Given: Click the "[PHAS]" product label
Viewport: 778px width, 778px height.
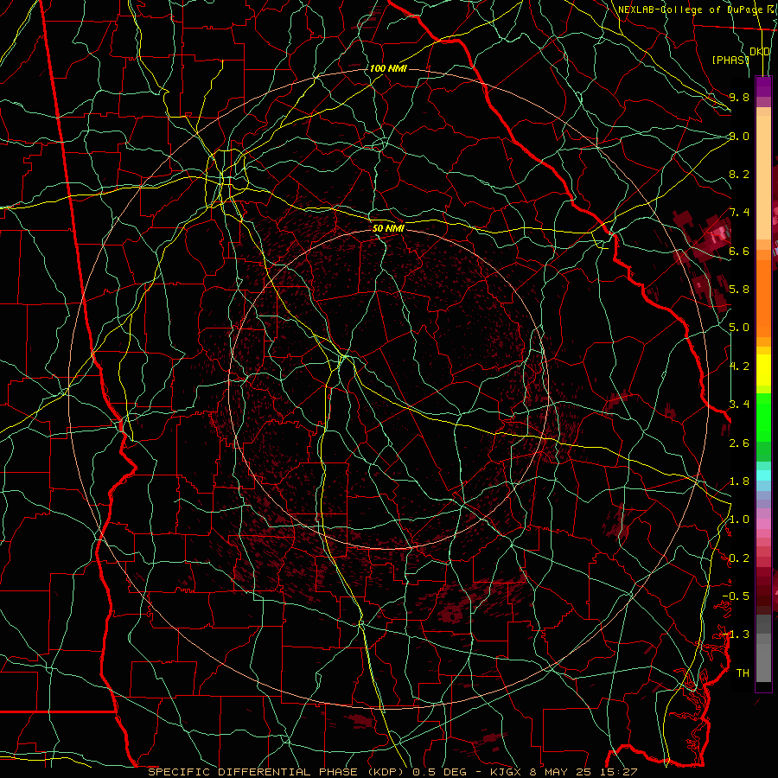Looking at the screenshot, I should tap(730, 60).
